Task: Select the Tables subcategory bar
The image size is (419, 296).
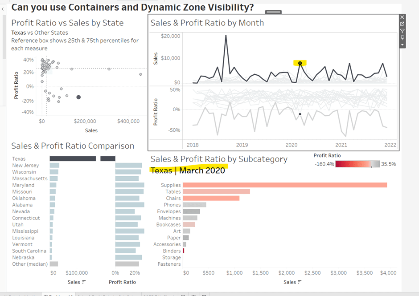Action: click(x=216, y=192)
